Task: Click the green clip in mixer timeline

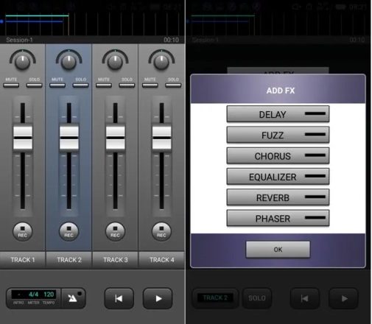Action: tap(37, 15)
